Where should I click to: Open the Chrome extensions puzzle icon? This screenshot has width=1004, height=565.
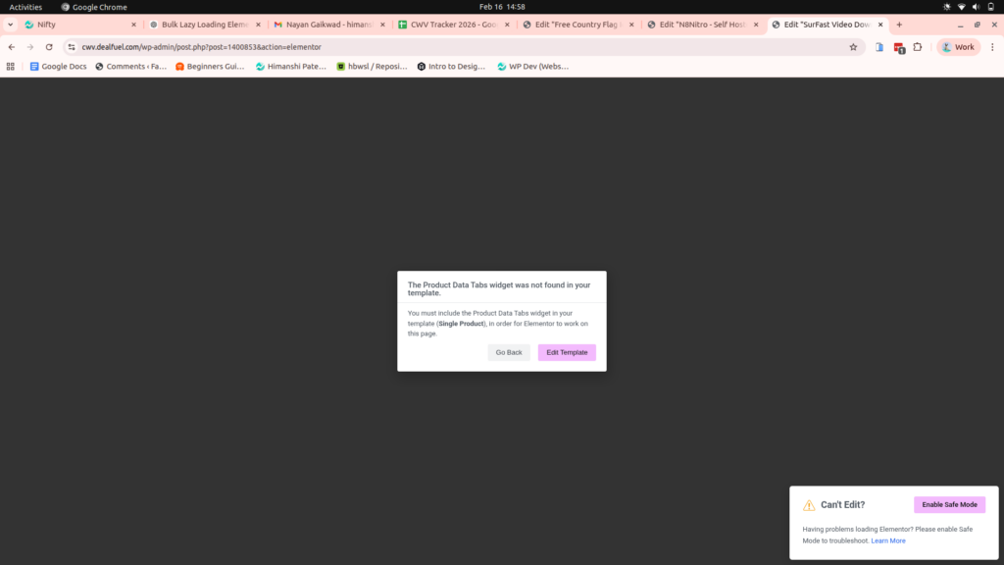(918, 47)
